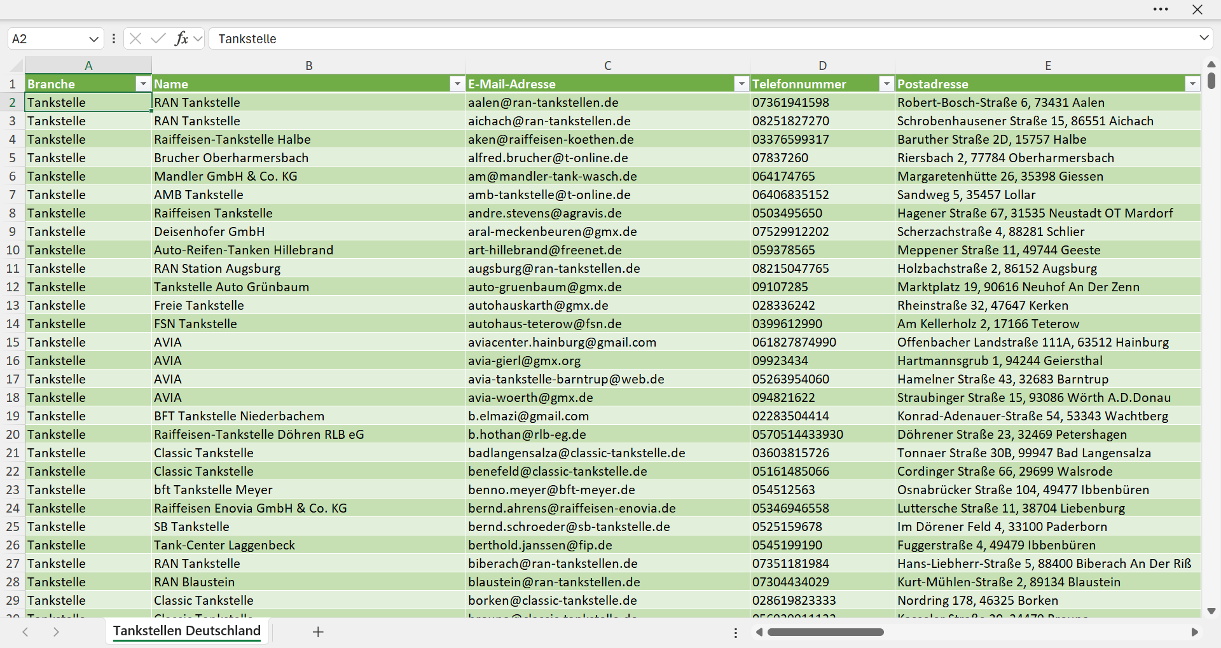1221x648 pixels.
Task: Select cell FSN Tankstelle
Action: [x=309, y=324]
